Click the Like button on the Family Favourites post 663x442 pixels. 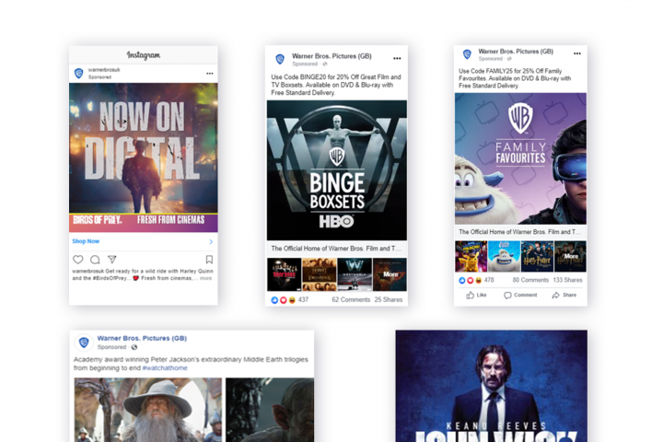(x=477, y=296)
